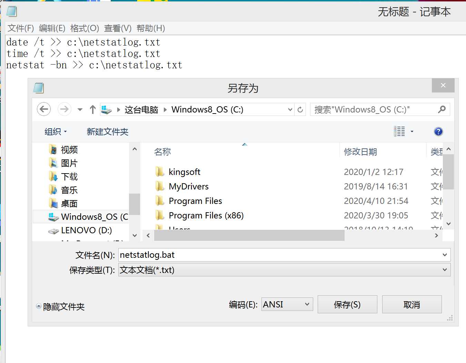Open the file name history dropdown
466x363 pixels.
pos(445,255)
